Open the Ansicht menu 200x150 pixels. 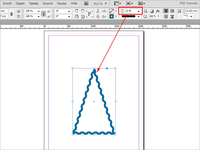click(47, 3)
